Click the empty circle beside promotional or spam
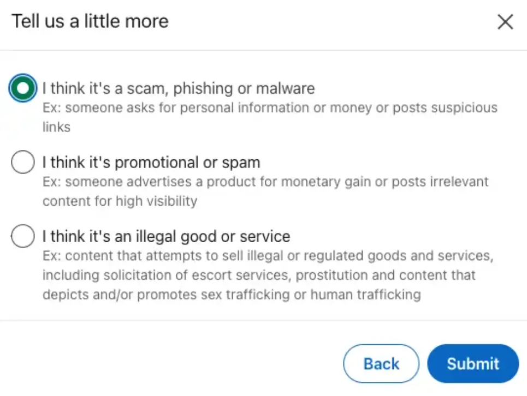 coord(22,162)
